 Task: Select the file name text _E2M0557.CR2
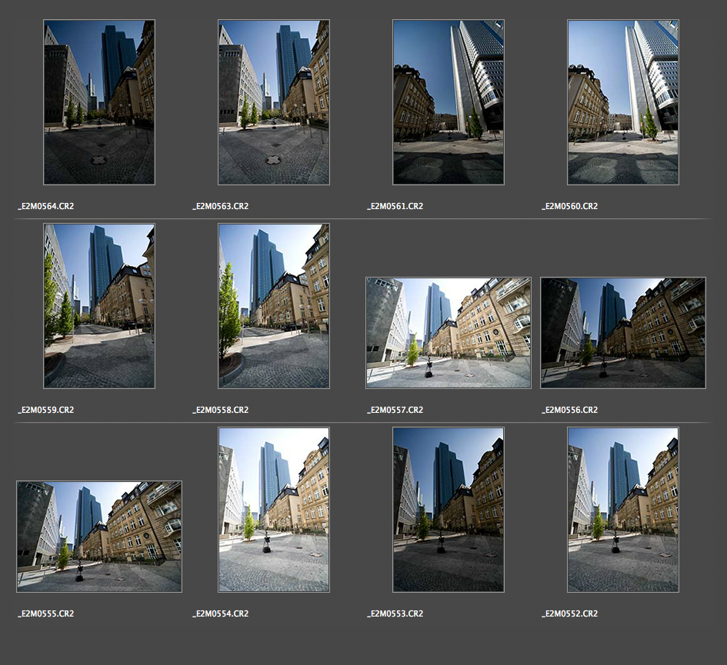[x=395, y=410]
